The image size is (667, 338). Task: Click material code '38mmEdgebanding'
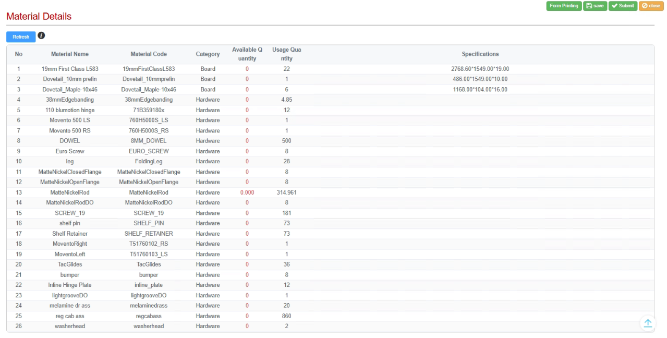pyautogui.click(x=149, y=100)
